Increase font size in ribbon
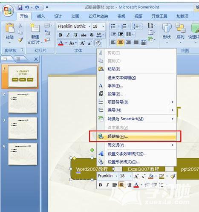The height and width of the screenshot is (212, 199). click(83, 43)
